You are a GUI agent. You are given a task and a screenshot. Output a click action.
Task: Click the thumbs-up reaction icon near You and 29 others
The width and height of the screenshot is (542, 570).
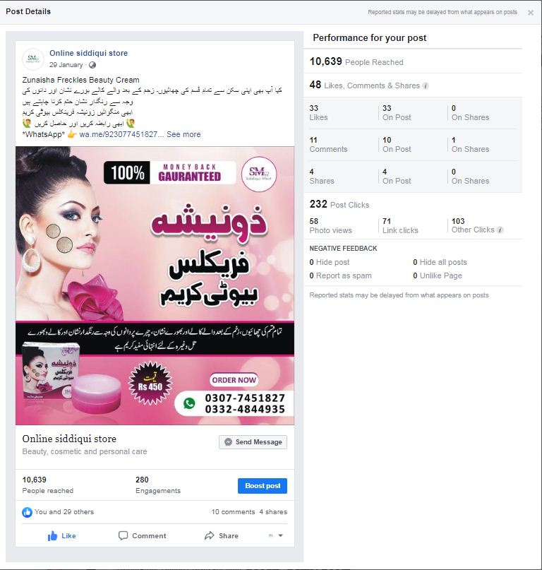27,512
